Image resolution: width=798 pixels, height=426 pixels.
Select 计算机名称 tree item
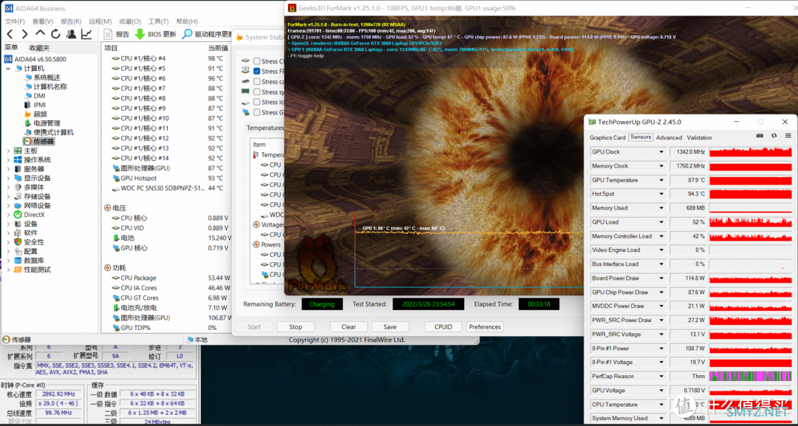[45, 86]
